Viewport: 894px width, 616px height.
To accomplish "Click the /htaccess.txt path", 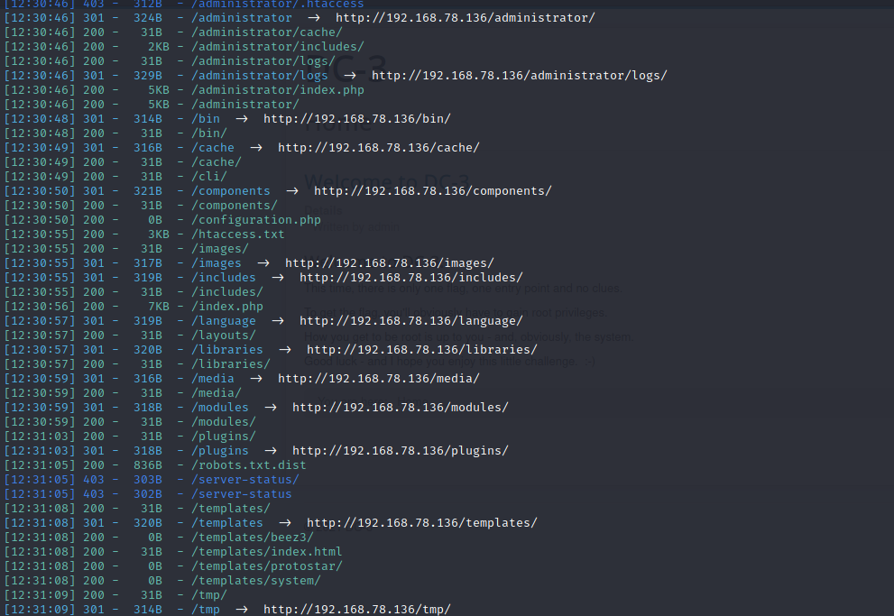I will tap(238, 234).
